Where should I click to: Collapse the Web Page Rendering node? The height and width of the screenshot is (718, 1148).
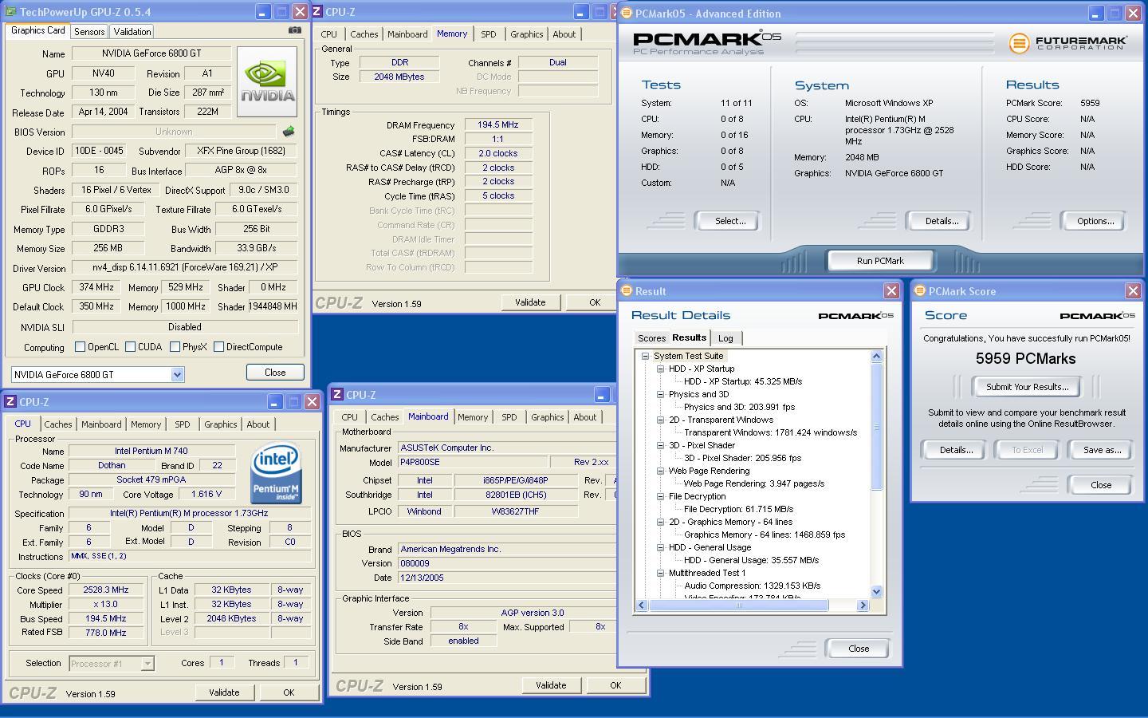(660, 471)
